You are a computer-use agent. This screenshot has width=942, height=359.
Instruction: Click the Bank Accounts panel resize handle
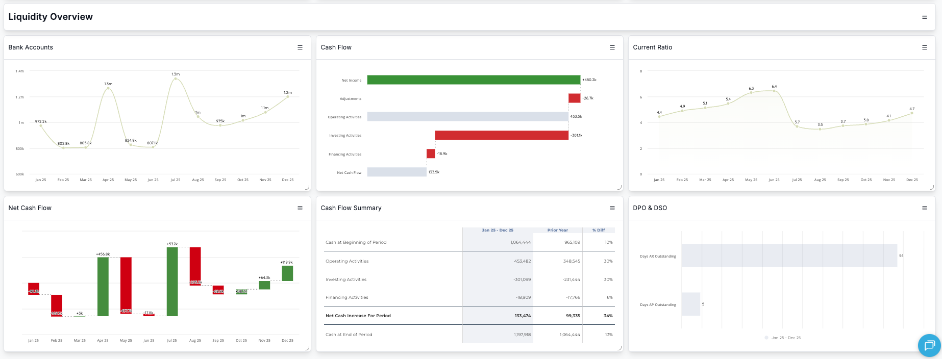coord(307,188)
